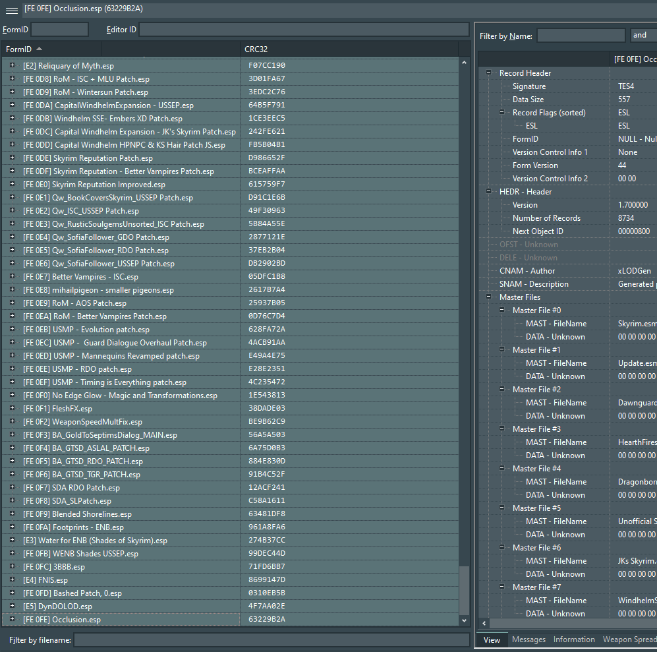Select the Version Control Info 1 row

point(568,152)
